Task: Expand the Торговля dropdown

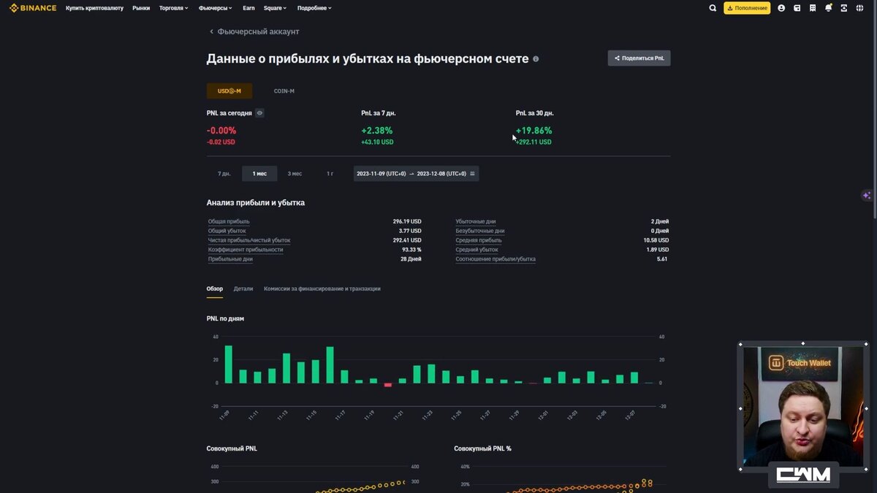Action: coord(173,8)
